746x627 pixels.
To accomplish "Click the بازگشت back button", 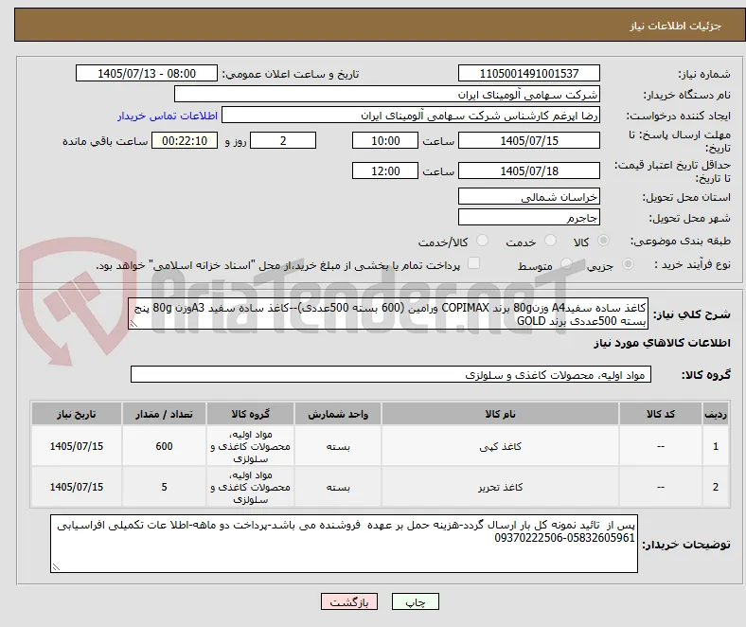I will (x=349, y=601).
